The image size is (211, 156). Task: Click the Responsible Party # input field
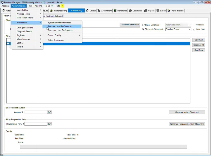point(36,124)
